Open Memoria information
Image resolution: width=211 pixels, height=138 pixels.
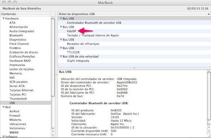pyautogui.click(x=15, y=74)
